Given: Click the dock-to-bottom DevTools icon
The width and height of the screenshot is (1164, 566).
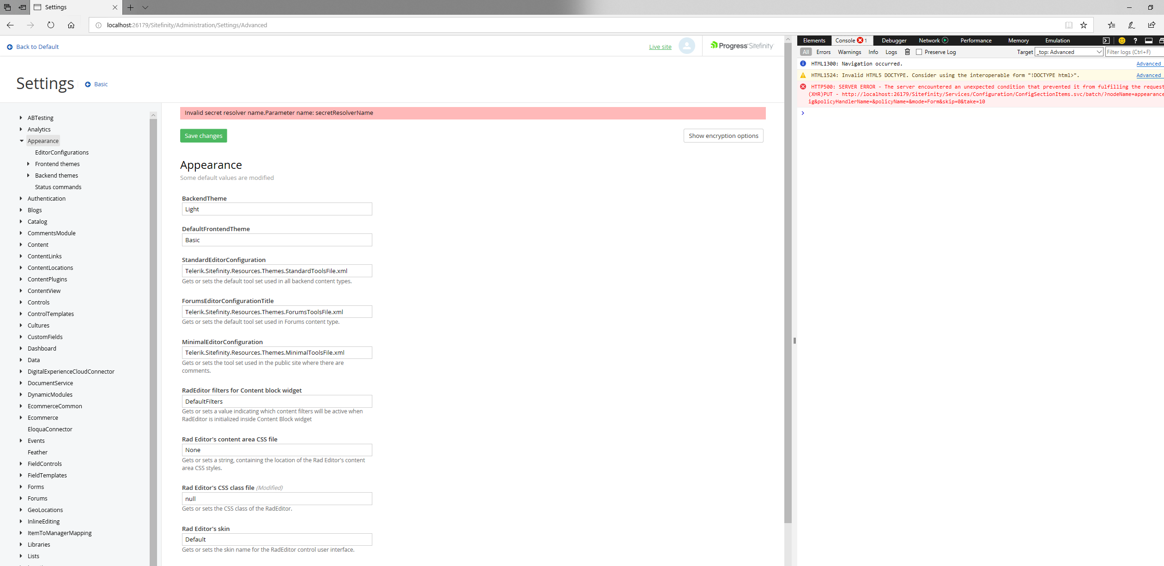Looking at the screenshot, I should 1149,41.
